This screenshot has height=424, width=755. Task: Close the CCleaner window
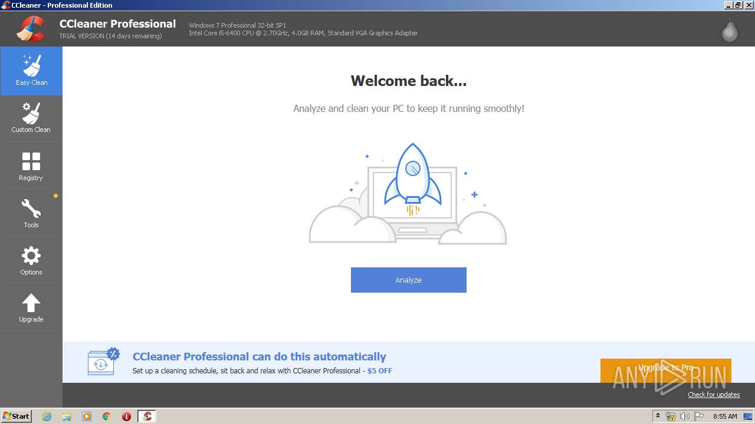point(749,5)
